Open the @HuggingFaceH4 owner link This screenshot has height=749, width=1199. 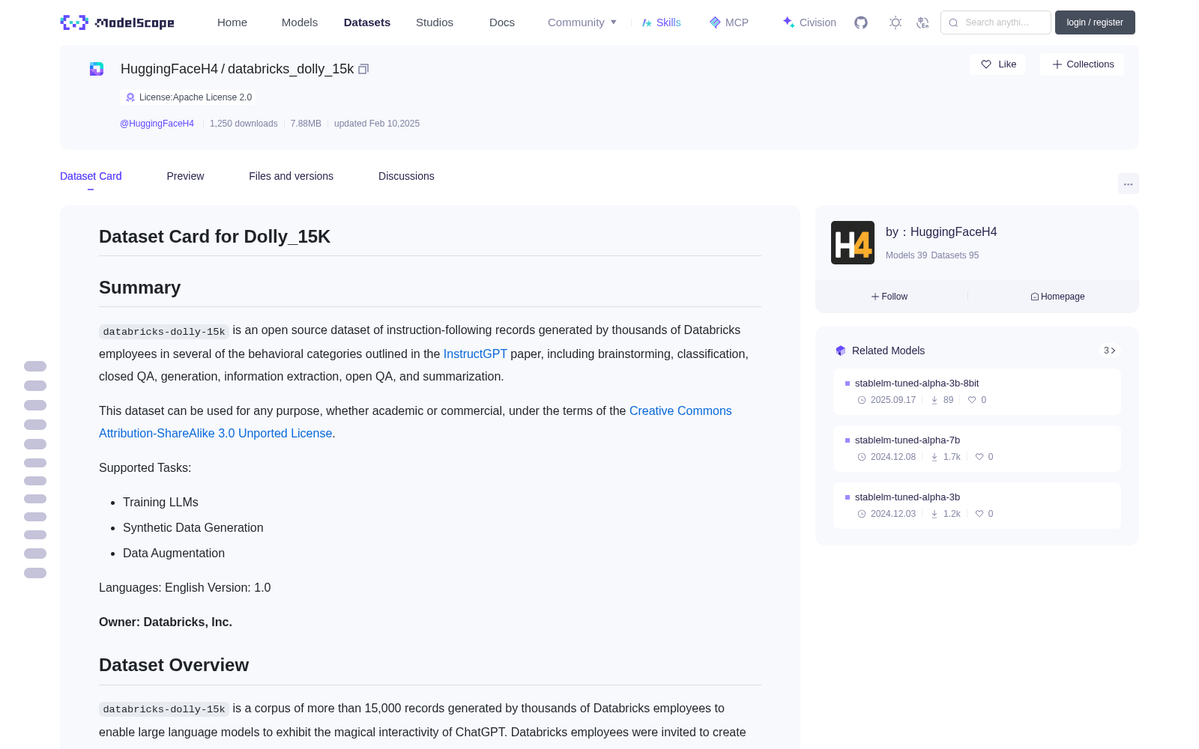click(x=157, y=124)
